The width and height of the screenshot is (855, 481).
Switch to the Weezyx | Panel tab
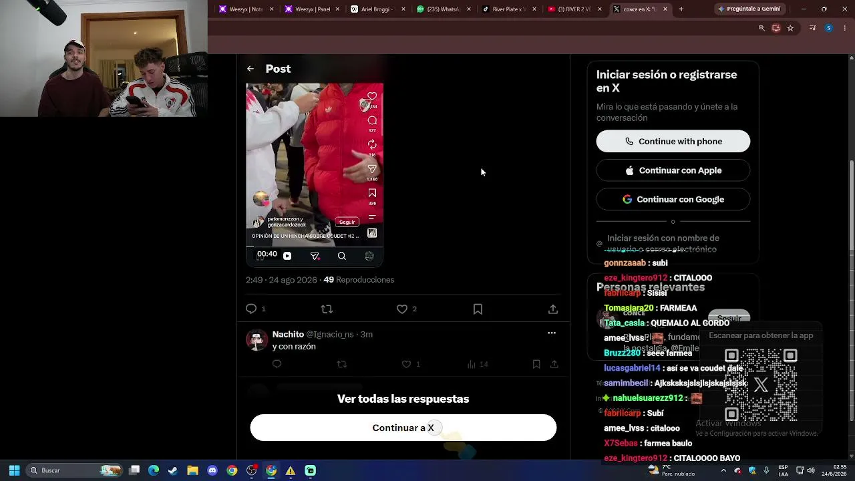pos(313,9)
